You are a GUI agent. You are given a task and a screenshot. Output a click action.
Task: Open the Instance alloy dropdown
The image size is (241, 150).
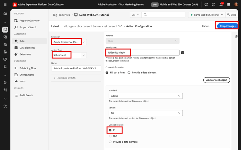(x=142, y=41)
